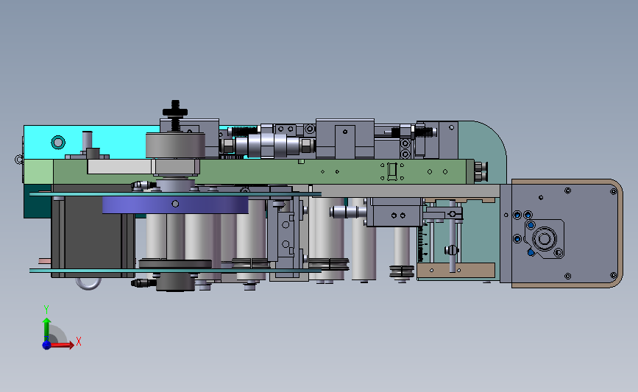Select the round bearing flange on right plate
Viewport: 638px width, 392px height.
(545, 239)
